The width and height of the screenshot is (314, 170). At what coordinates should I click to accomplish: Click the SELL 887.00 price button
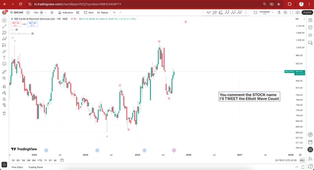[16, 24]
